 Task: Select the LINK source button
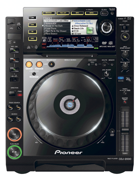pyautogui.click(x=32, y=18)
